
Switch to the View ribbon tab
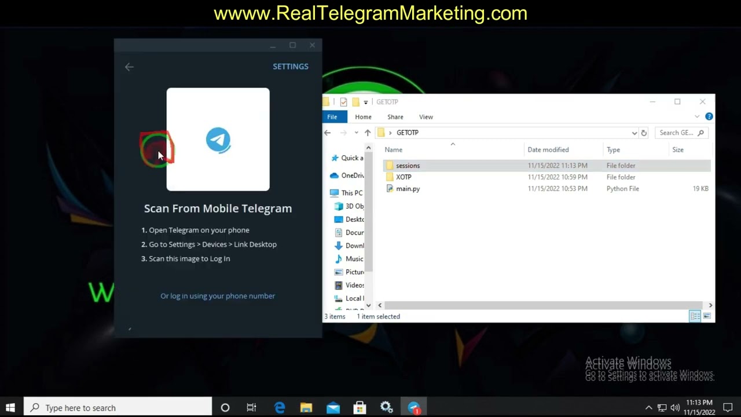pos(425,117)
